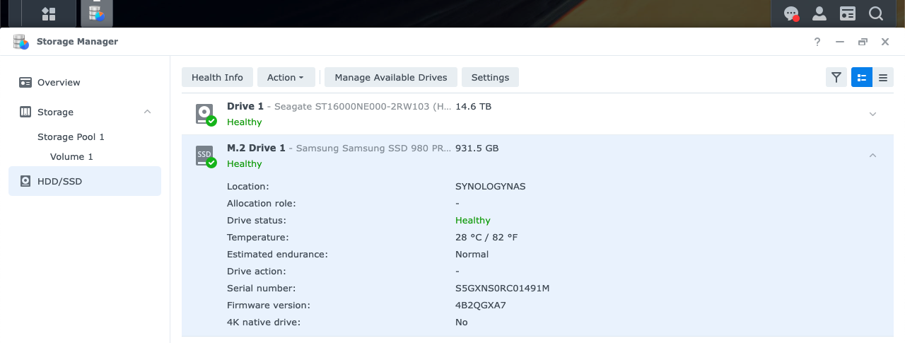Image resolution: width=905 pixels, height=343 pixels.
Task: Click location value SYNOLOGYNAS
Action: [491, 187]
